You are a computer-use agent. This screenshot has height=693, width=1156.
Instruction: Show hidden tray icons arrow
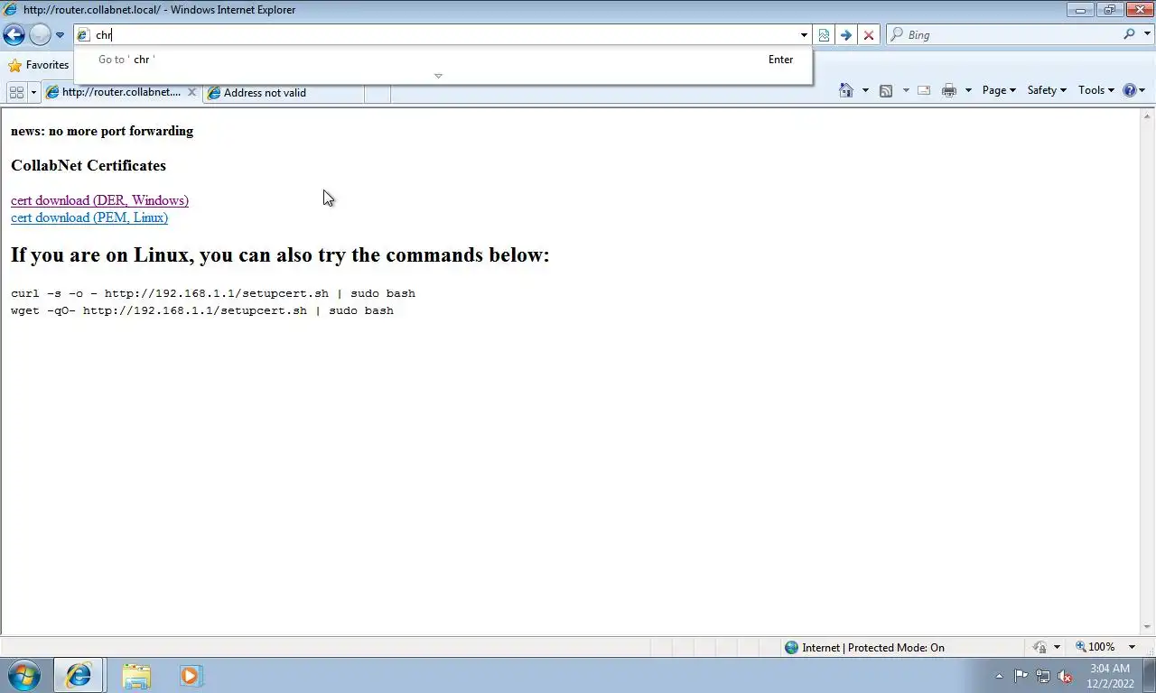(999, 676)
